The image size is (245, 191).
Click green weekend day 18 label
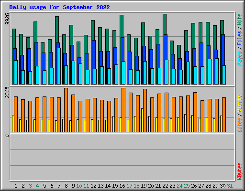136,186
